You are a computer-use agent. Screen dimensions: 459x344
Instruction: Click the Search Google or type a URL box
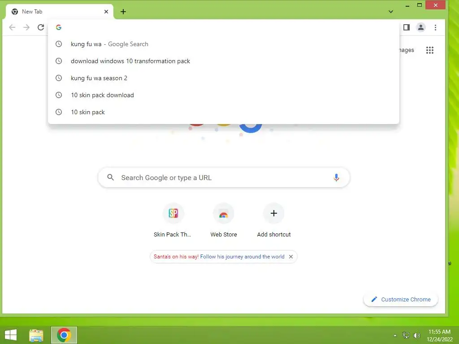[224, 177]
